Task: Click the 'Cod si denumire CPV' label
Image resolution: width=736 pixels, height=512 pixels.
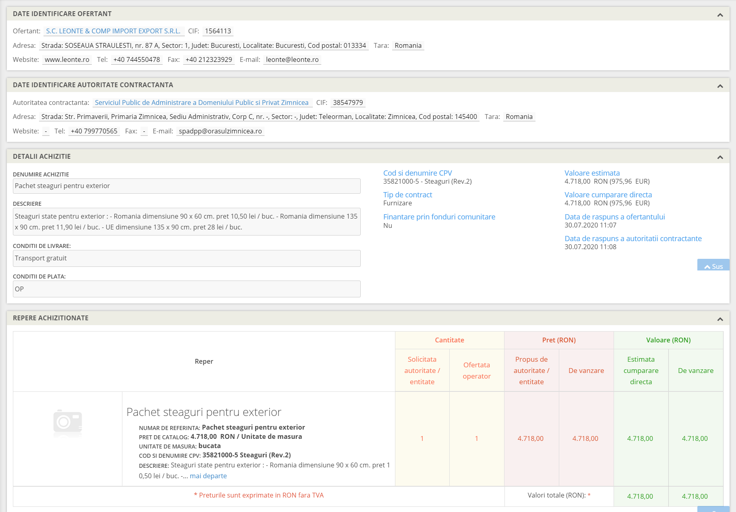Action: coord(418,173)
